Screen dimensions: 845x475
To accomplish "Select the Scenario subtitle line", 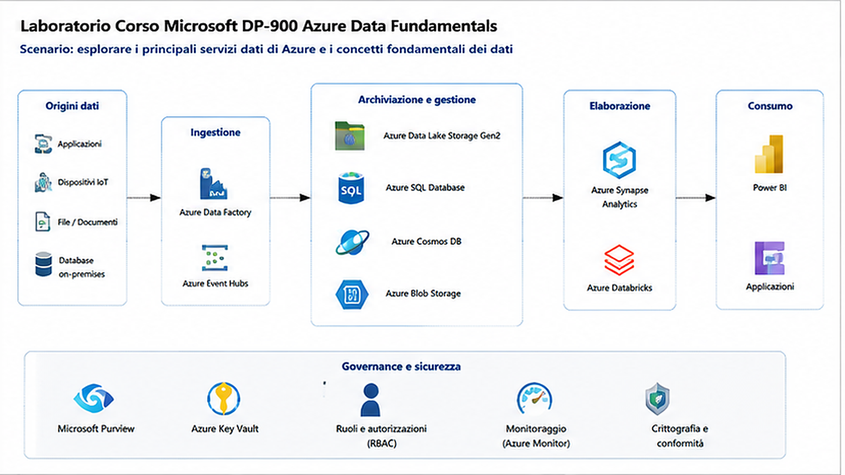I will [267, 49].
